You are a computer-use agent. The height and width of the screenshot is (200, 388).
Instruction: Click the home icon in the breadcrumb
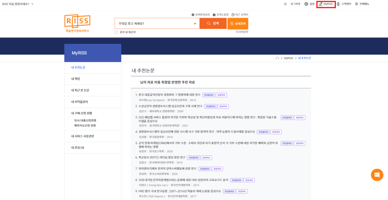(x=277, y=58)
